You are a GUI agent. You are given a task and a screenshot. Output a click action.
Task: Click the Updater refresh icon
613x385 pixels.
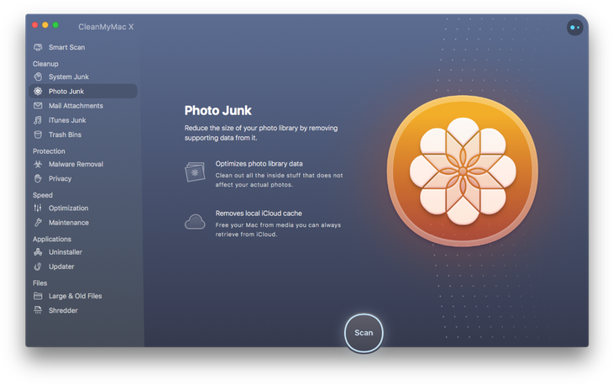[38, 266]
